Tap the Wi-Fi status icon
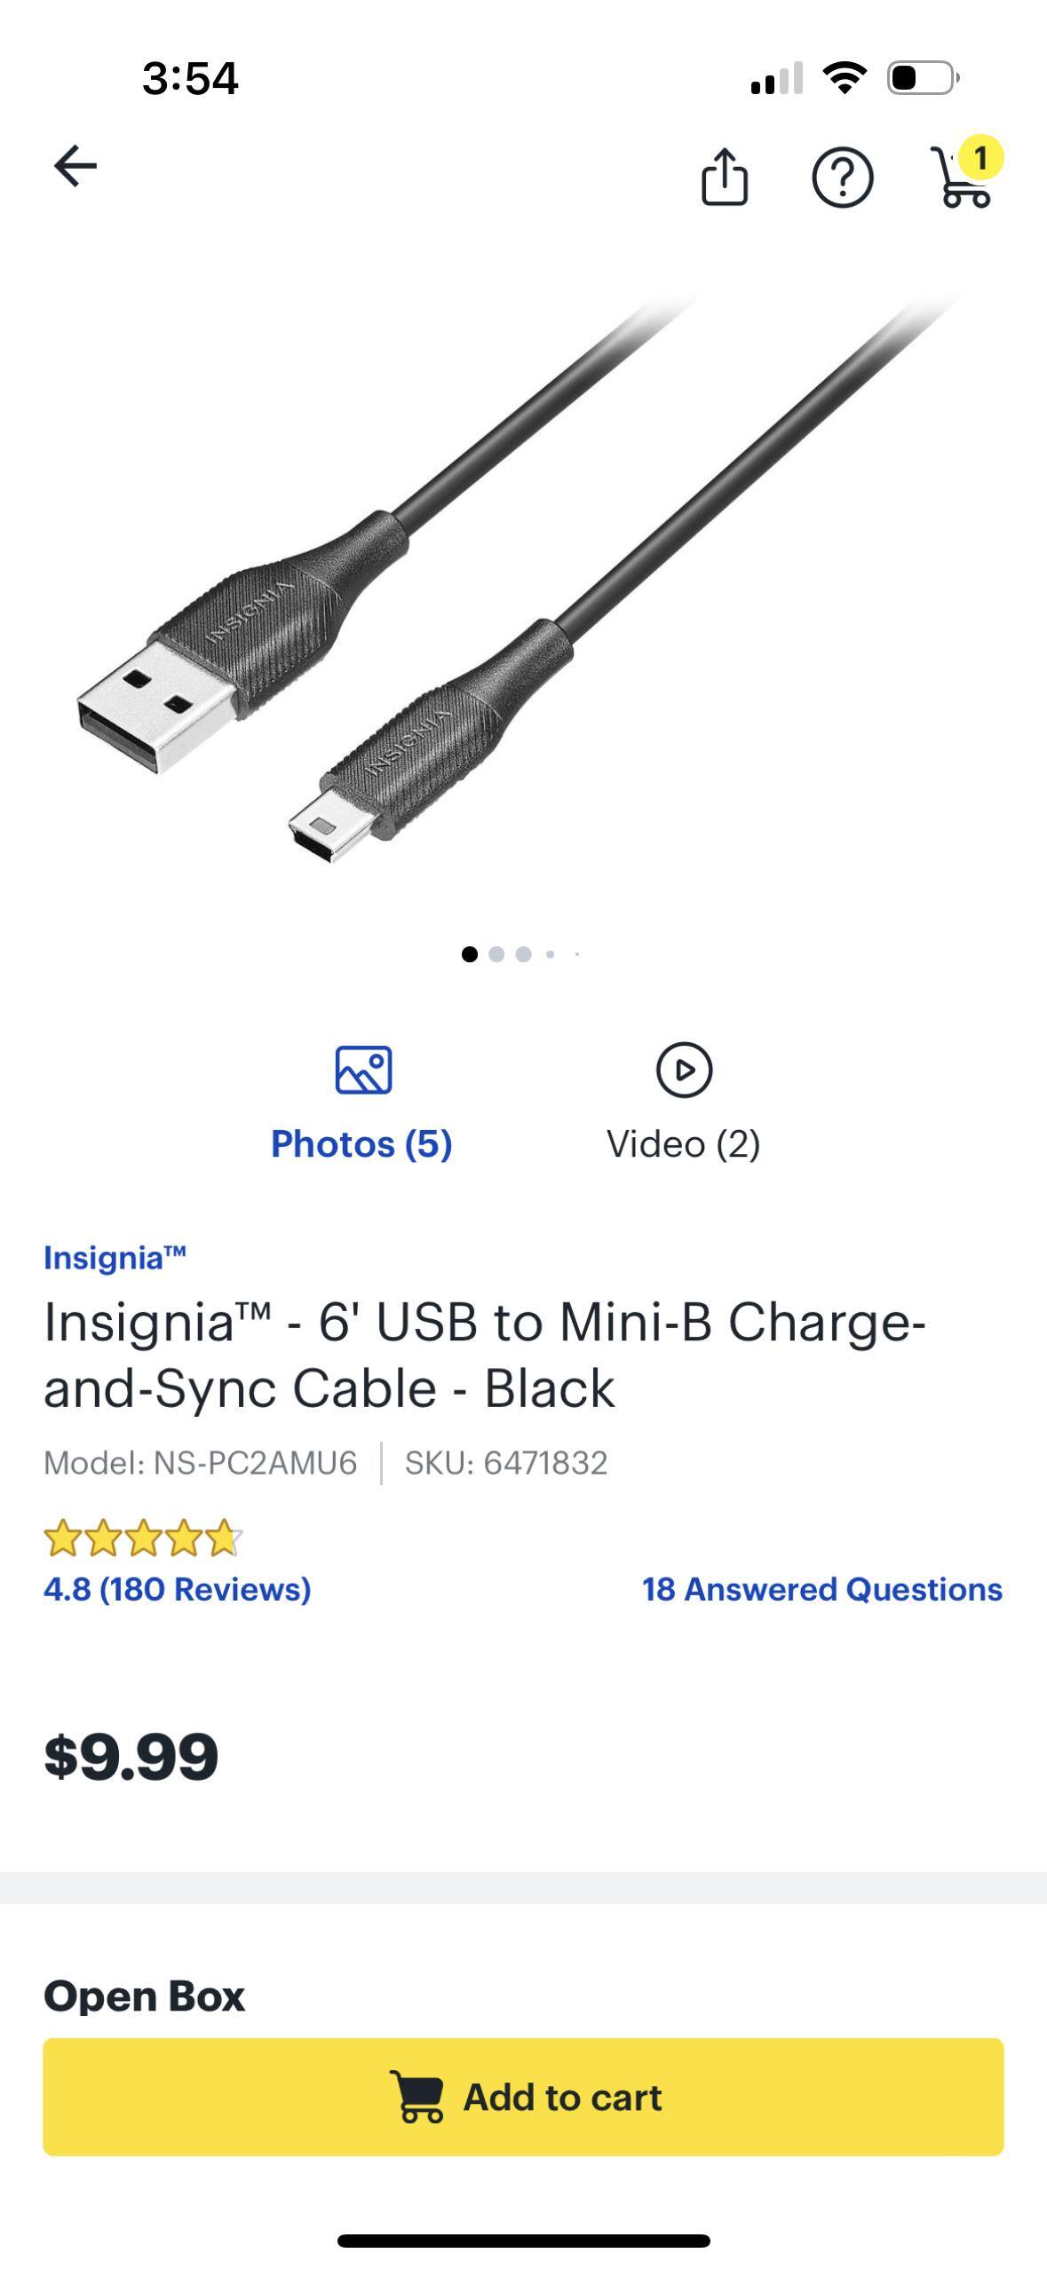The height and width of the screenshot is (2269, 1047). [845, 78]
